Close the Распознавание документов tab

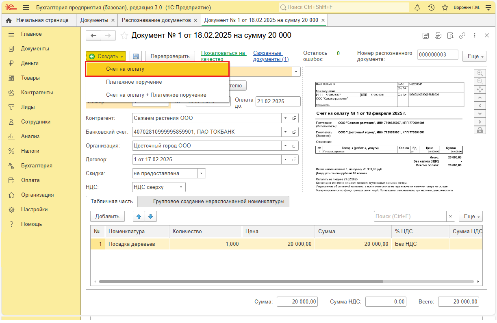click(x=195, y=20)
